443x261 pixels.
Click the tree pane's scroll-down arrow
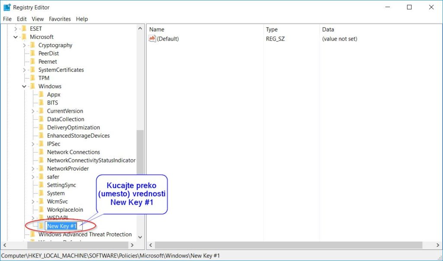(x=140, y=237)
